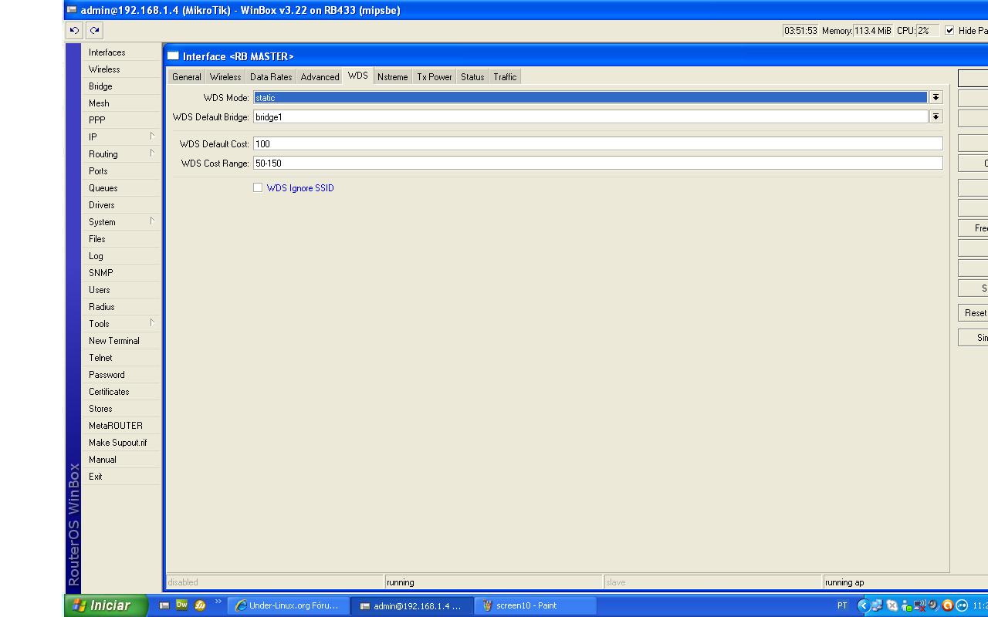Click the WDS Default Bridge field
Screen dimensions: 988x617
tap(590, 117)
